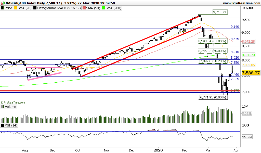Click the 8,245.32 (50.00%) Fibonacci label
This screenshot has width=261, height=153.
tap(213, 51)
